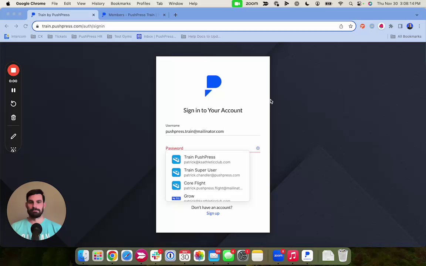Screen dimensions: 426x266
Task: Open the 1Password extension in Chrome toolbar
Action: pos(372,26)
